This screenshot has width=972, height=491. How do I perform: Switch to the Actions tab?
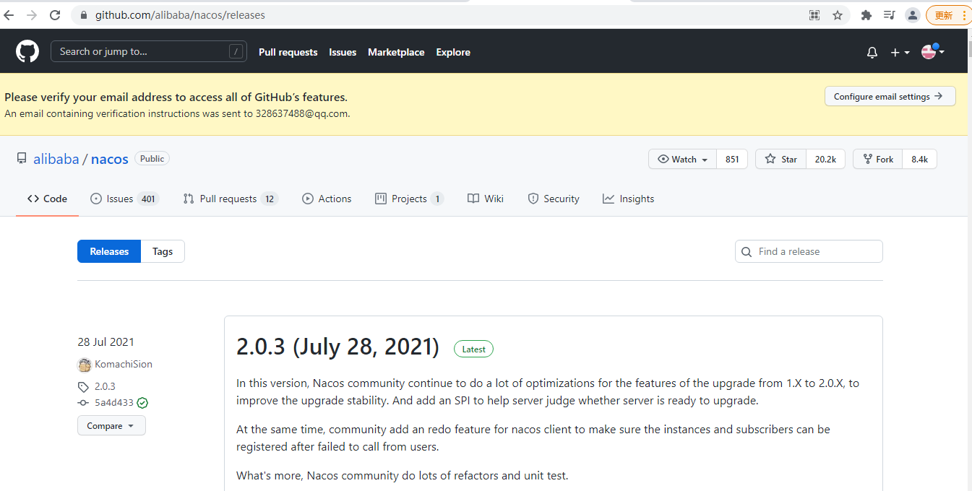click(x=327, y=199)
